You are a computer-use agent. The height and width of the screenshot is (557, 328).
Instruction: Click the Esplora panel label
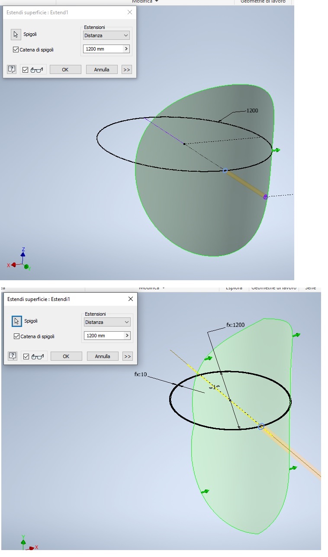coord(234,288)
